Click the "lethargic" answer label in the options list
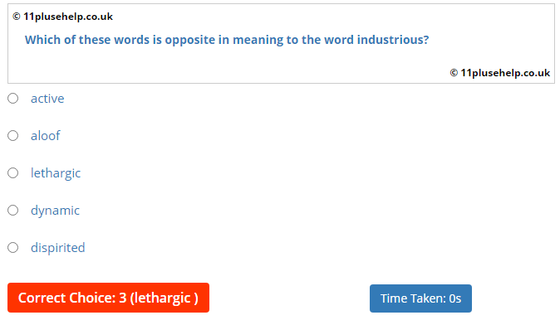The width and height of the screenshot is (560, 325). [x=56, y=173]
